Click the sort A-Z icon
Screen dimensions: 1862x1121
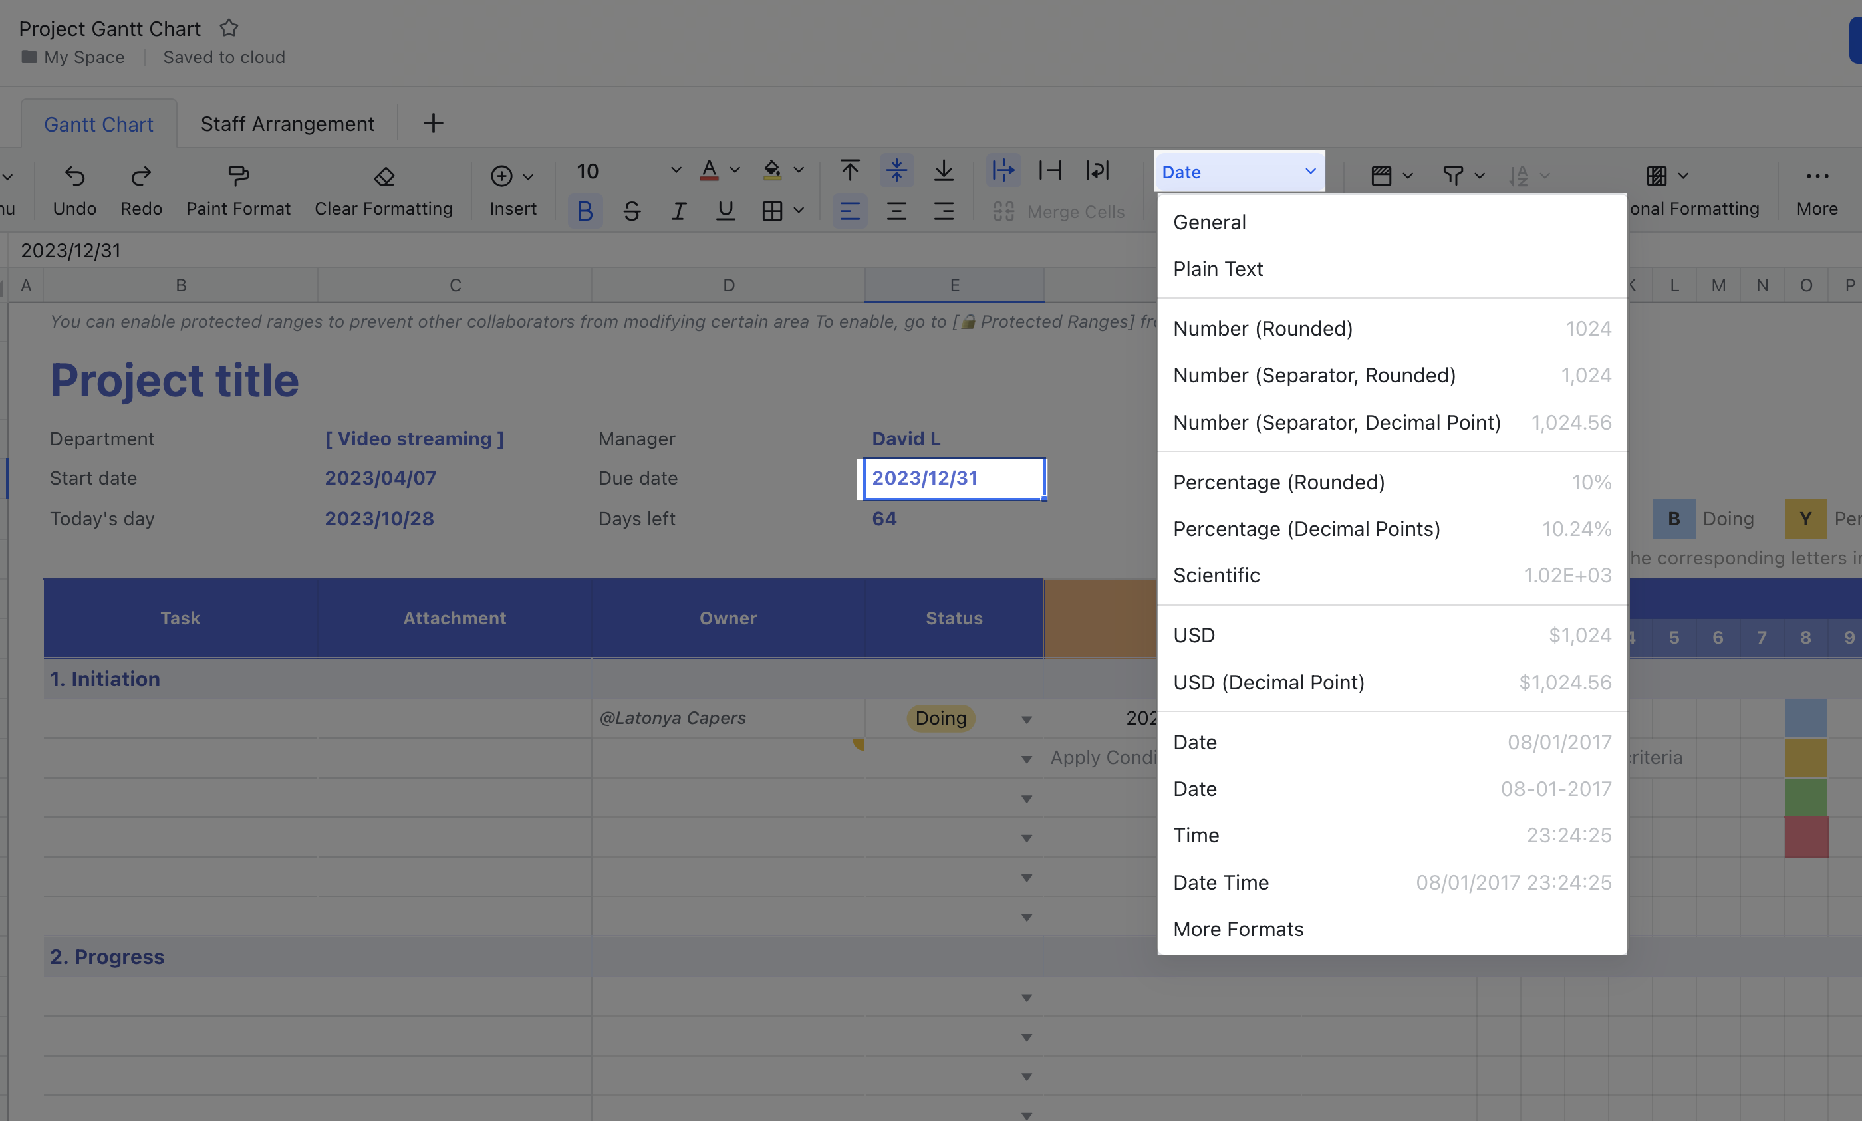click(x=1518, y=176)
